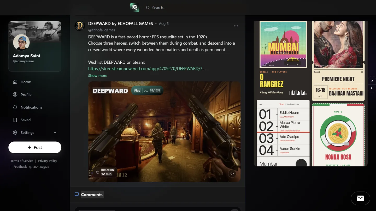Hit Play on the DEEPWARD game preview
Image resolution: width=376 pixels, height=211 pixels.
coord(137,91)
